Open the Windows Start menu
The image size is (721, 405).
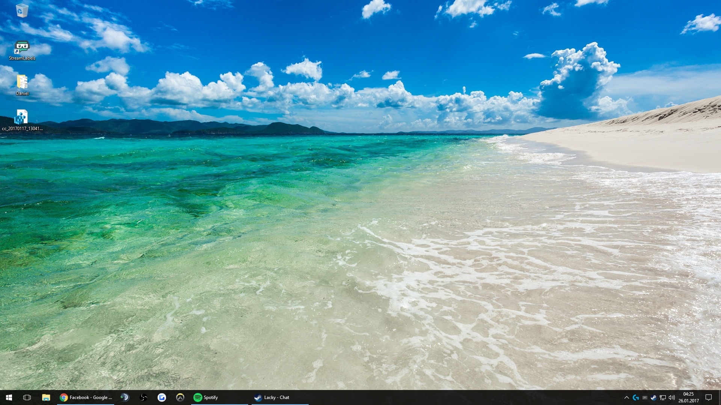[9, 397]
